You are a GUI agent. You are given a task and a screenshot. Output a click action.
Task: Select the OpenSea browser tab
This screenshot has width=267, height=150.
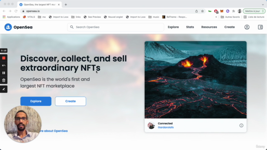[x=40, y=5]
